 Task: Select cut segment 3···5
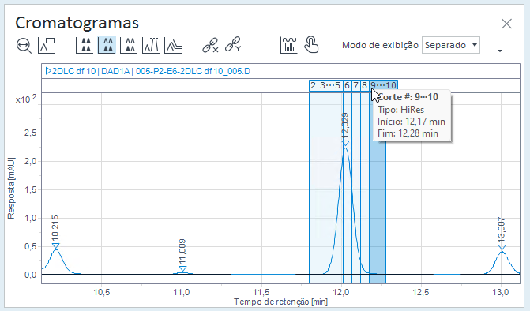(330, 85)
